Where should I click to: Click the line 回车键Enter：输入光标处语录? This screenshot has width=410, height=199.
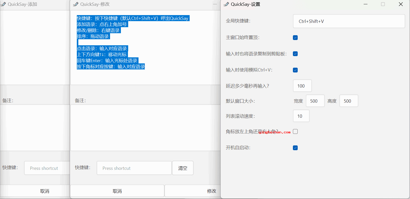coord(108,61)
